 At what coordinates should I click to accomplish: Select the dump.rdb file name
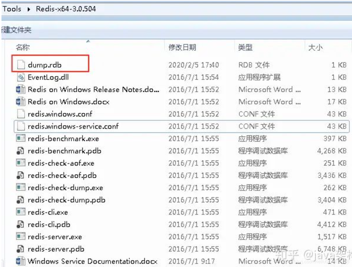coord(45,65)
